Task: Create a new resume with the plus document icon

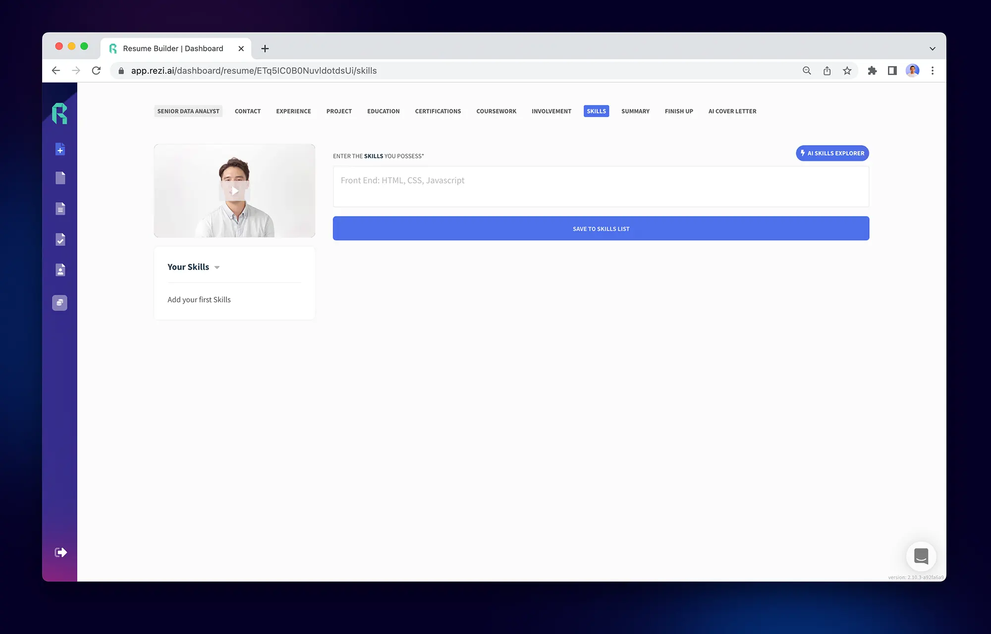Action: (60, 149)
